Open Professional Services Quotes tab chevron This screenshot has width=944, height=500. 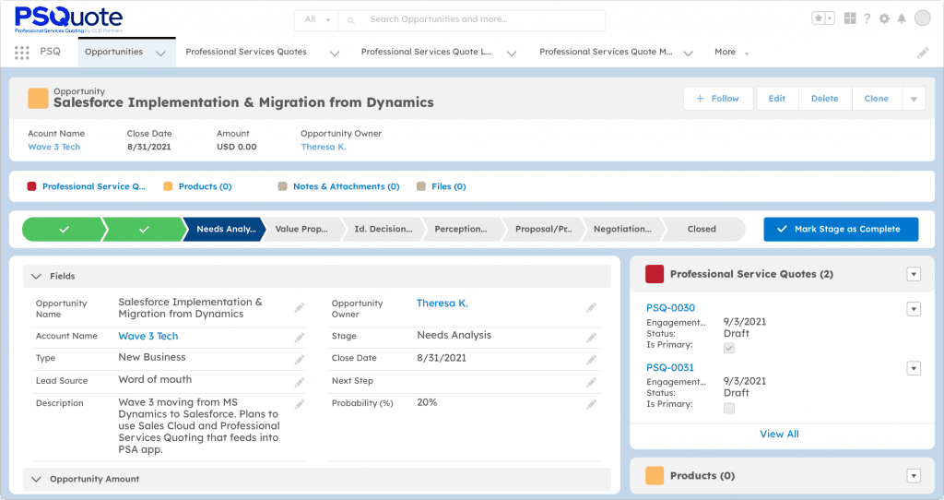(x=335, y=53)
